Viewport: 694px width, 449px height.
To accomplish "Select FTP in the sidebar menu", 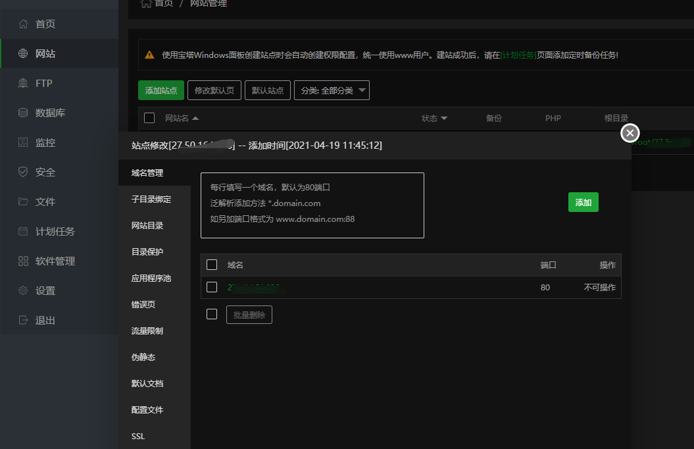I will [59, 83].
